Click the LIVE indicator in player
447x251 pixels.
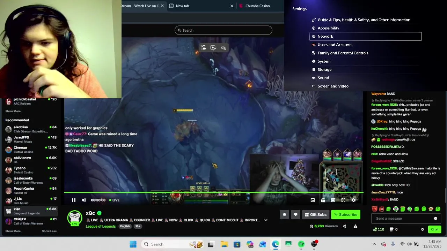115,200
